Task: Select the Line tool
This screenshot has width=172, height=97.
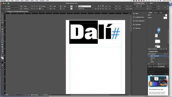Action: (x=2, y=27)
